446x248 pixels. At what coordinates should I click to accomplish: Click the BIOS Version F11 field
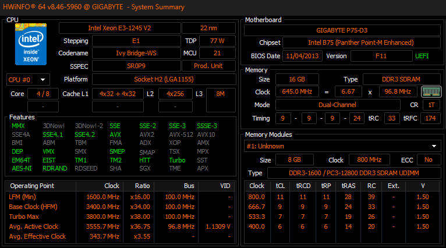(x=381, y=56)
